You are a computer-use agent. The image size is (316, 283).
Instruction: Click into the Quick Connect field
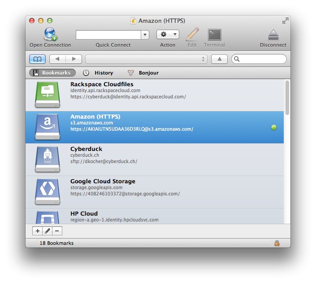coord(108,35)
